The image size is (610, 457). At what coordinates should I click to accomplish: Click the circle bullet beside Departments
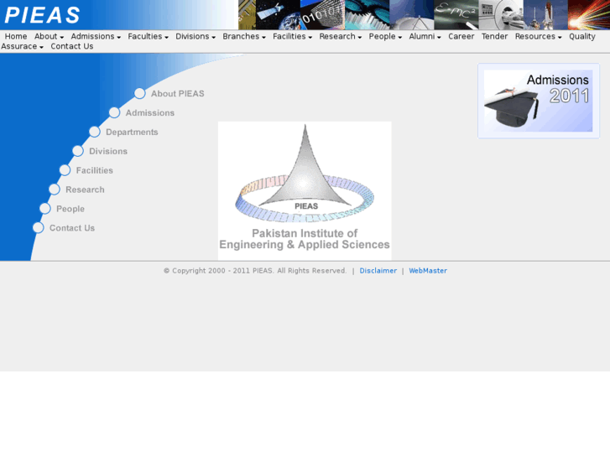pyautogui.click(x=95, y=132)
